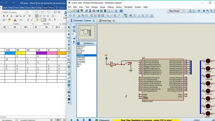Screen dimensions: 215x121
Task: Click the shading paint bucket in Word
Action: [37, 20]
